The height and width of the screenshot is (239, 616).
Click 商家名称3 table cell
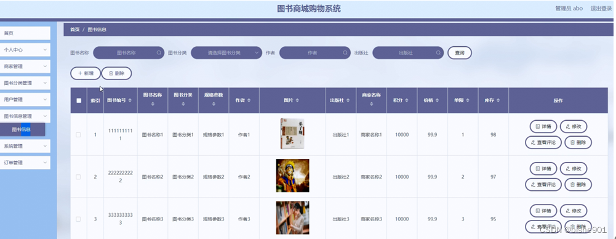[x=371, y=219]
